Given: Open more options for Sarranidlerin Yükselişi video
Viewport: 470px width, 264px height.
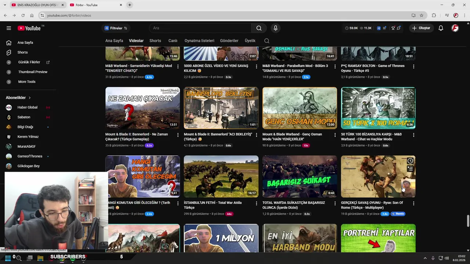Looking at the screenshot, I should coord(178,66).
